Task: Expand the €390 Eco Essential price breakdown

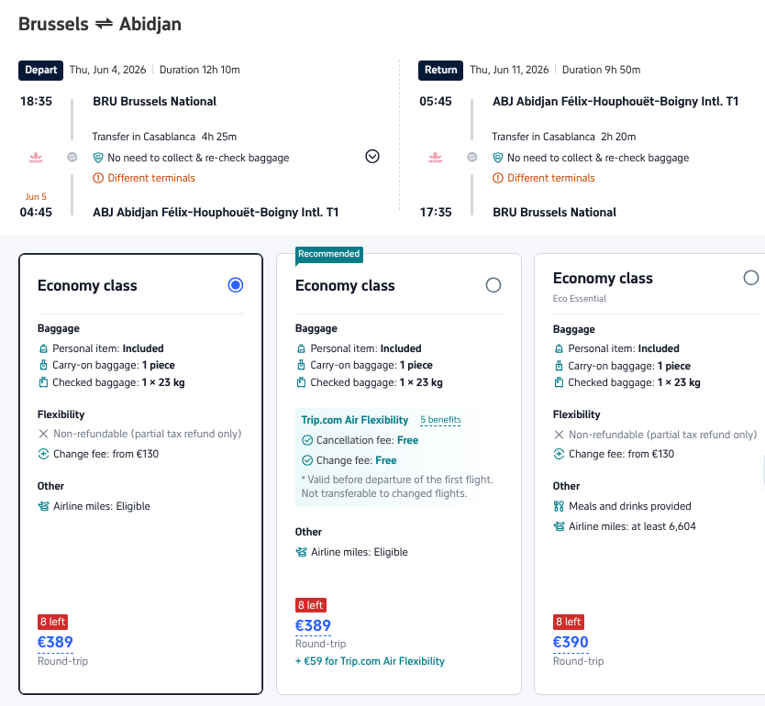Action: click(571, 642)
